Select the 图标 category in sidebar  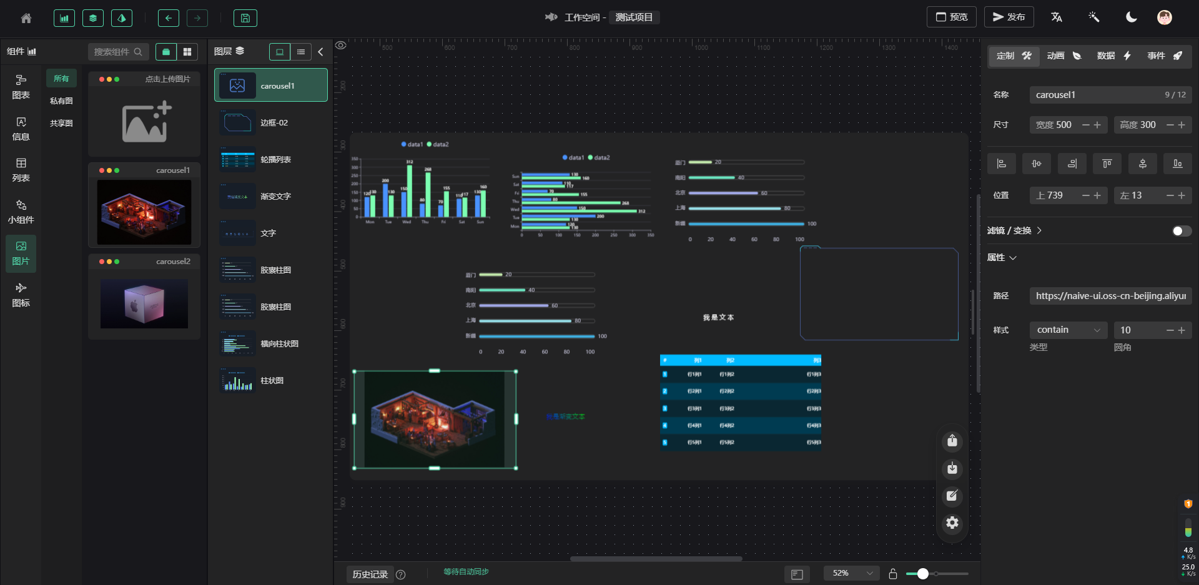pos(21,295)
